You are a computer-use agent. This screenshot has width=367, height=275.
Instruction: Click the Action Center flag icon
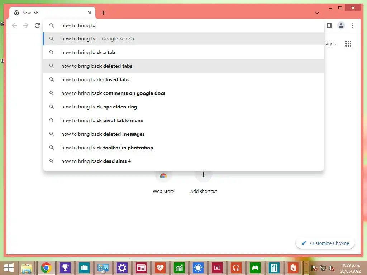coord(314,268)
